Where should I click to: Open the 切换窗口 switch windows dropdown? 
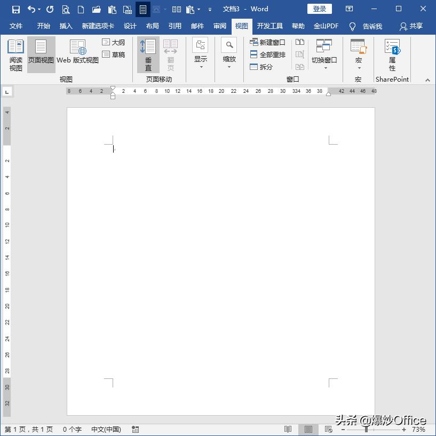point(324,54)
